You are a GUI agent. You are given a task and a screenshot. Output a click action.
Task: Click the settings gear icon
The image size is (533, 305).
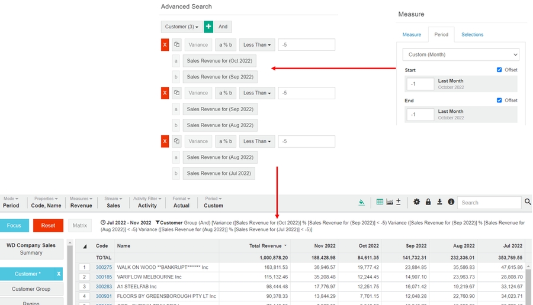click(x=416, y=202)
